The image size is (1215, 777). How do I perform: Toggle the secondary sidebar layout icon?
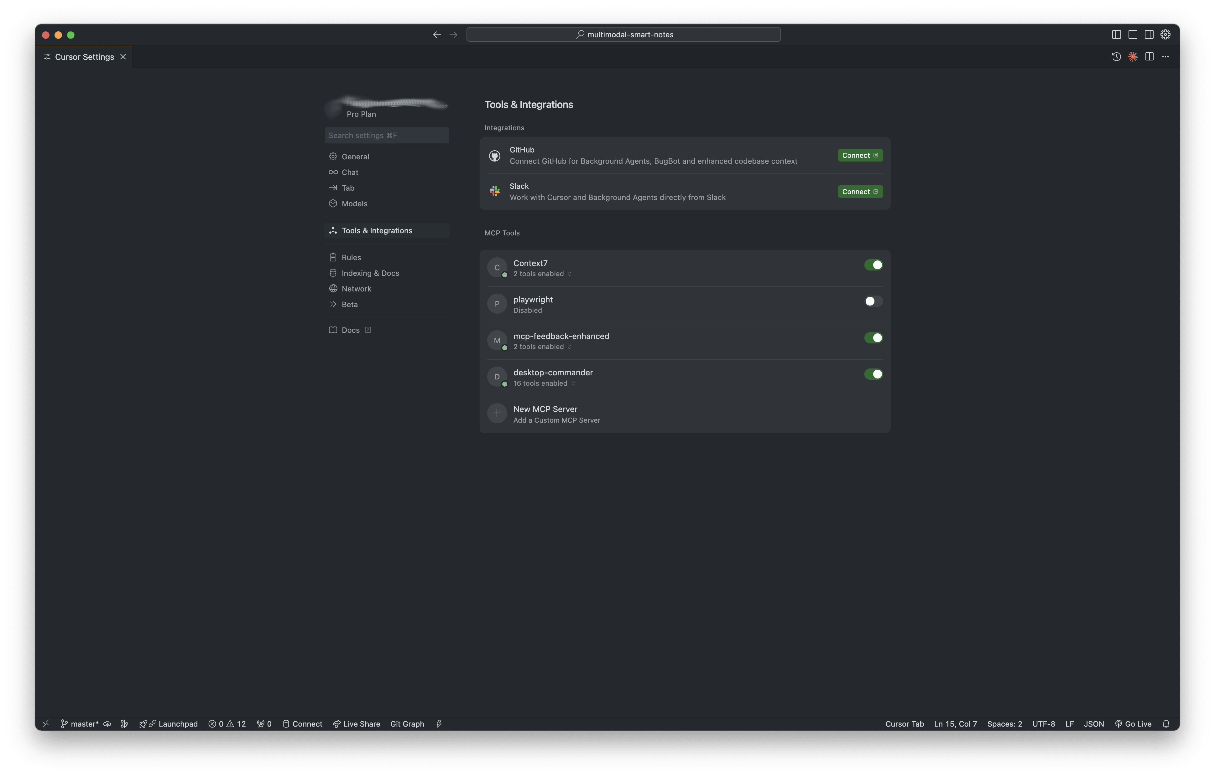pyautogui.click(x=1149, y=34)
